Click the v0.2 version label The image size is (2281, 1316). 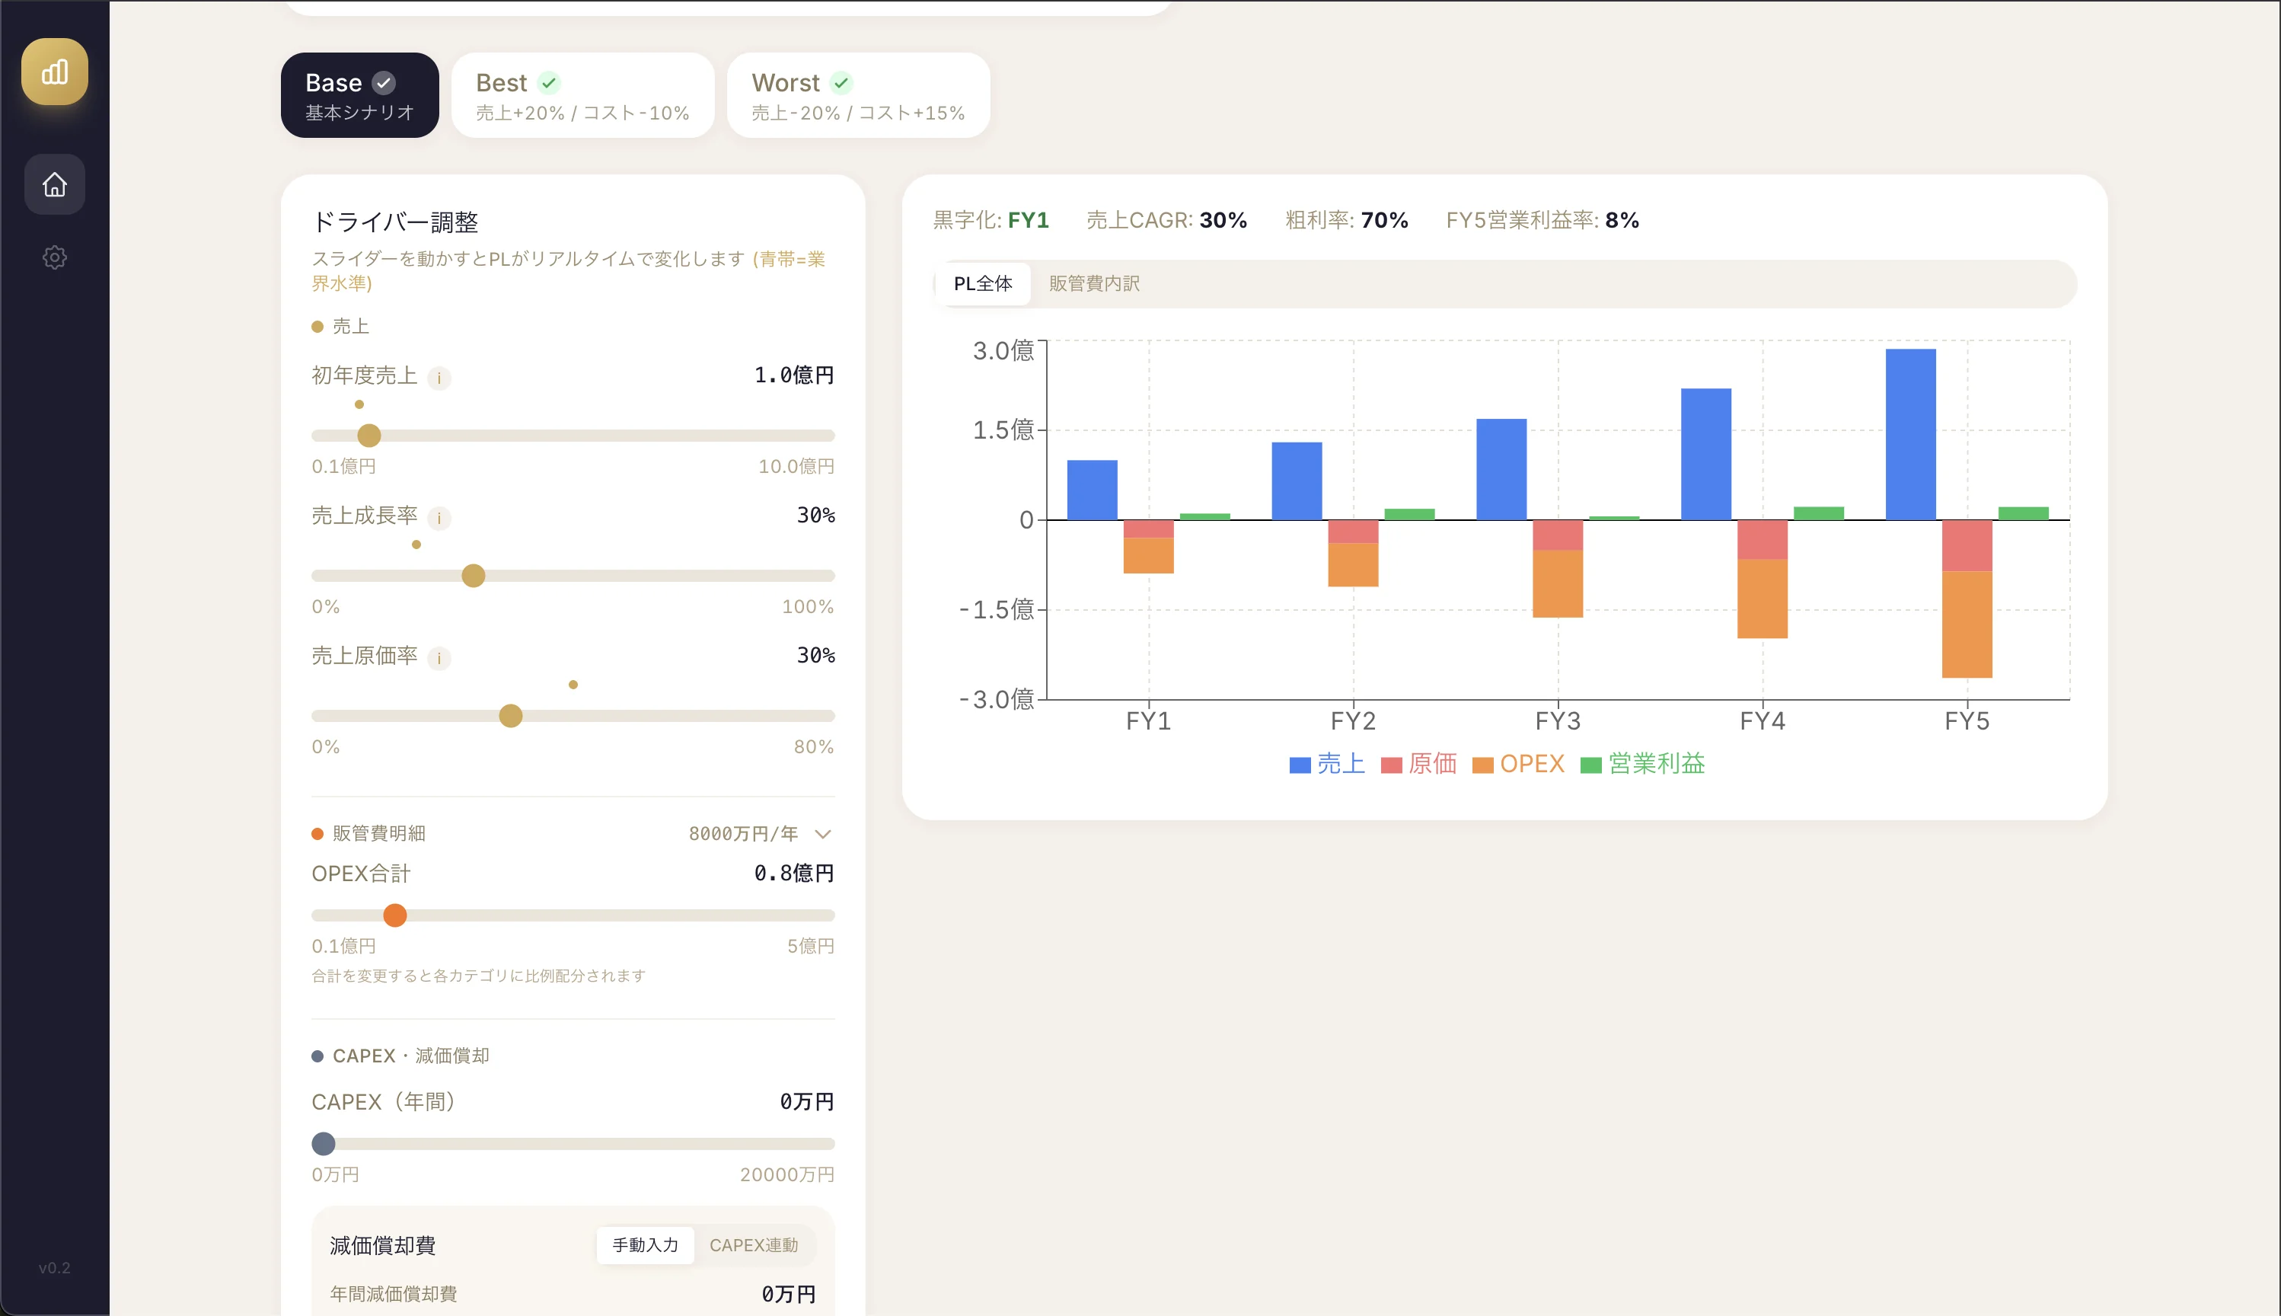click(54, 1268)
